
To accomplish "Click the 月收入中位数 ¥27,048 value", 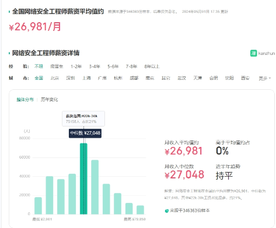I will (184, 174).
